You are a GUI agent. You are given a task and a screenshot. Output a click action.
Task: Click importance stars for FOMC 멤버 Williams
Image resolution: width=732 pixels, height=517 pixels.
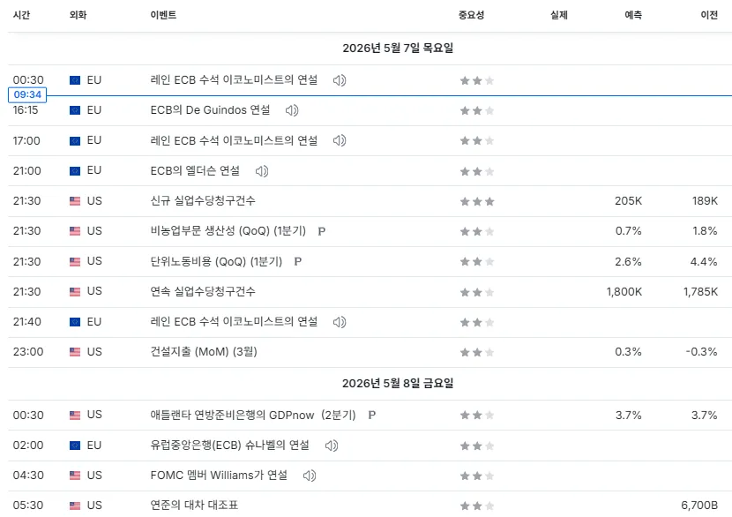(477, 476)
